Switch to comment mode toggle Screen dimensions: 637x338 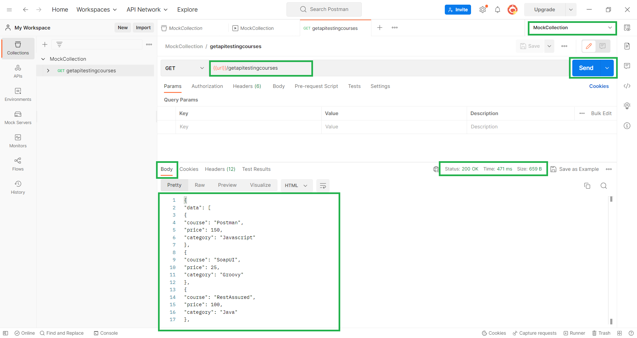click(602, 46)
